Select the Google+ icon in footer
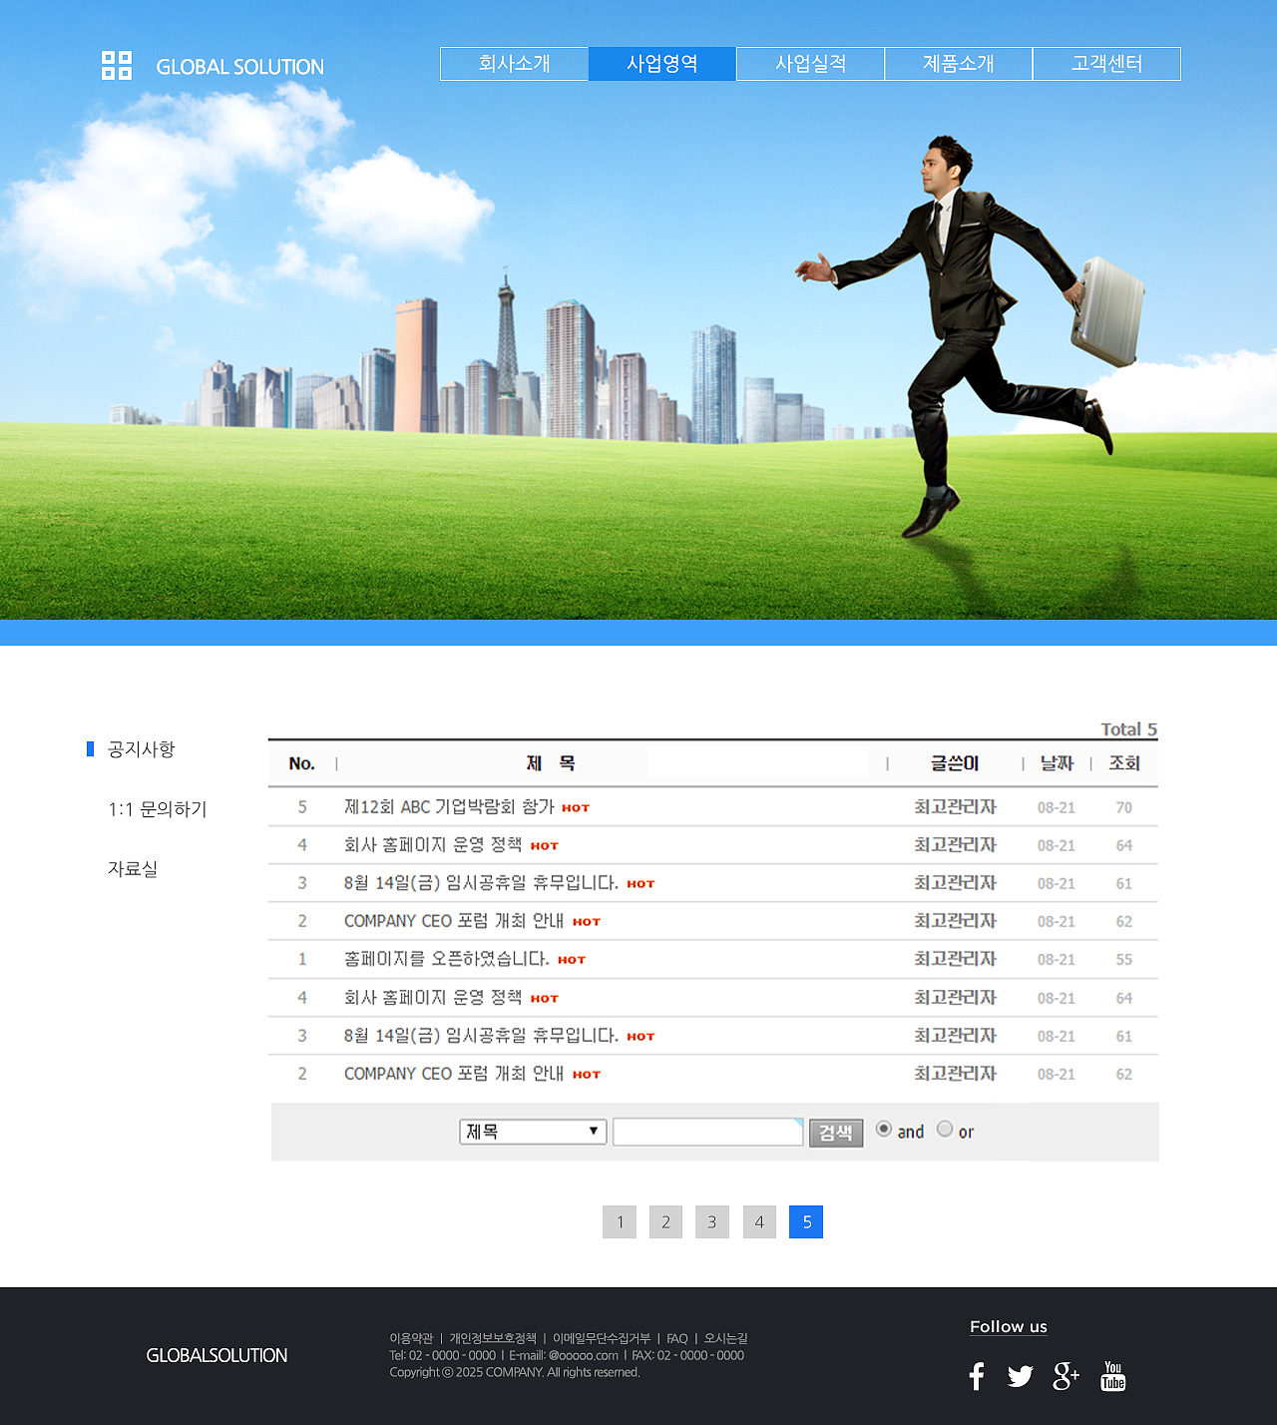 tap(1065, 1375)
